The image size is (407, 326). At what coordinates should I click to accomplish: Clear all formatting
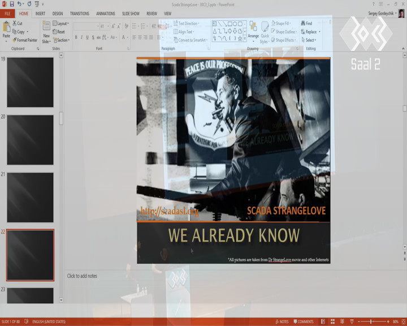[127, 26]
